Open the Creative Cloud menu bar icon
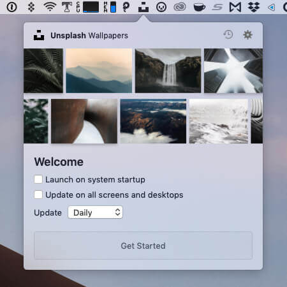This screenshot has height=287, width=287. point(180,7)
